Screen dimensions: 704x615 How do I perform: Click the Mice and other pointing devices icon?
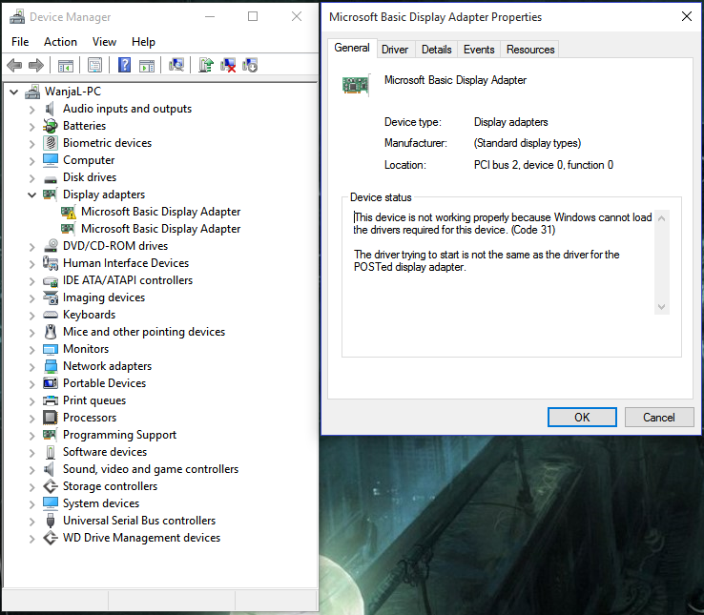[x=51, y=332]
